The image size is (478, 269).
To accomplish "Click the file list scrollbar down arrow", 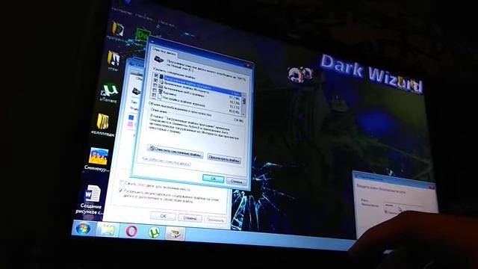I will click(x=243, y=114).
